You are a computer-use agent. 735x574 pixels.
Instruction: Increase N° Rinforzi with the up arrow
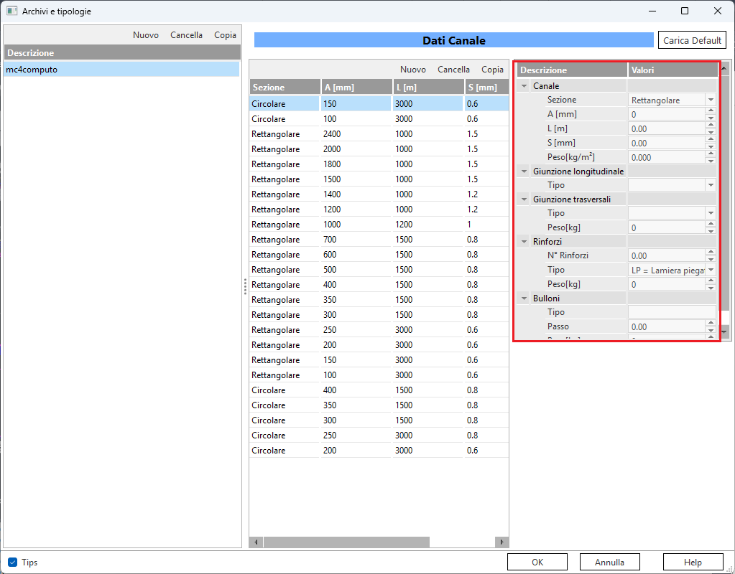click(711, 252)
